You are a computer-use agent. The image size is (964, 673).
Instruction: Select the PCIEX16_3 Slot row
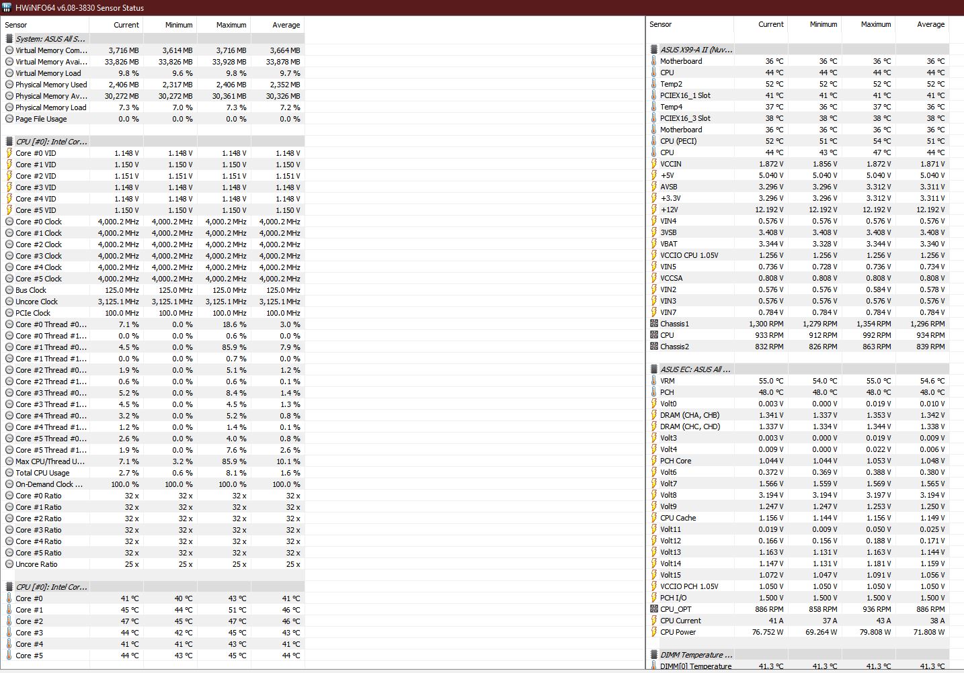click(799, 118)
